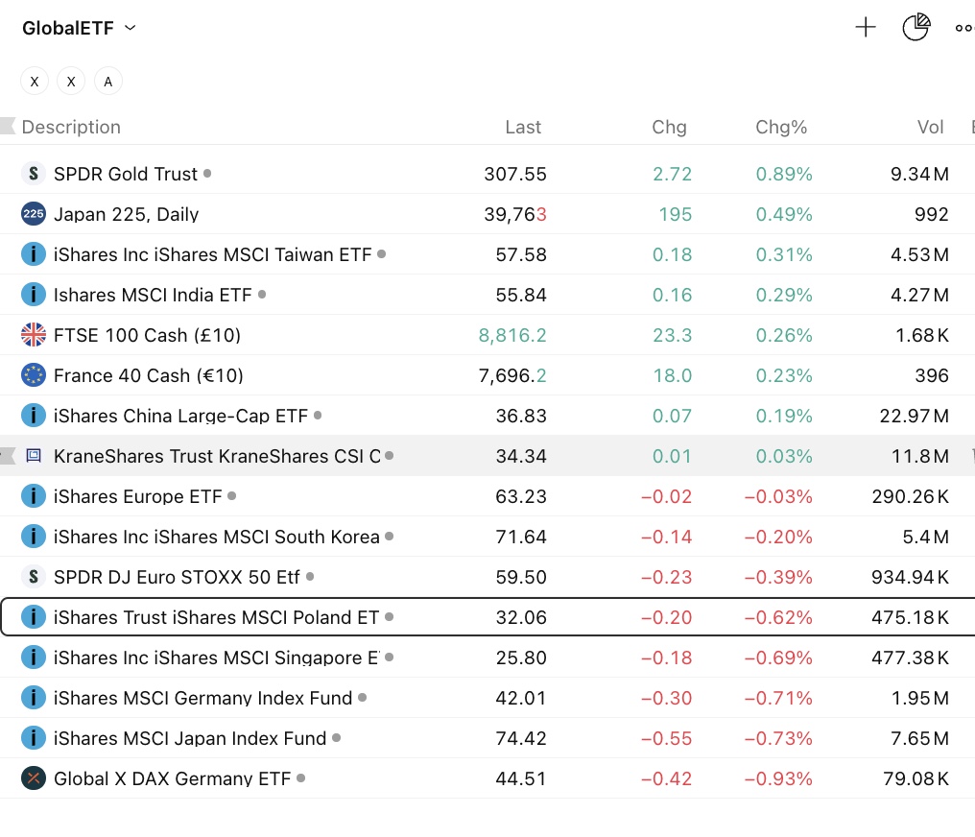Screen dimensions: 975x837
Task: Select FTSE 100 Cash (£10) name
Action: tap(148, 335)
